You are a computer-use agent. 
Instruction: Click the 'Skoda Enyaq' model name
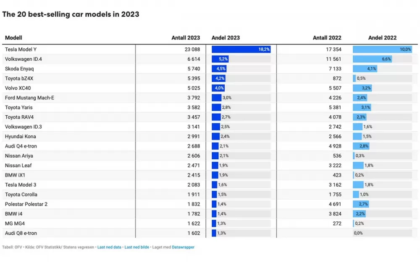[19, 69]
